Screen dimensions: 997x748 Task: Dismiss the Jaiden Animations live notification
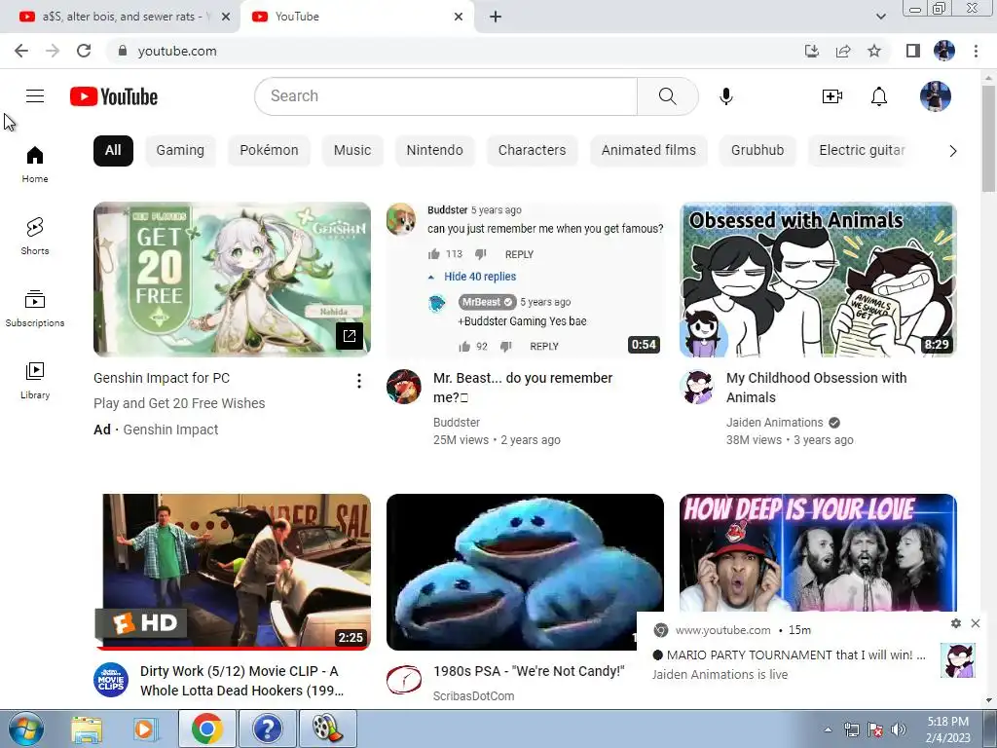pyautogui.click(x=976, y=623)
